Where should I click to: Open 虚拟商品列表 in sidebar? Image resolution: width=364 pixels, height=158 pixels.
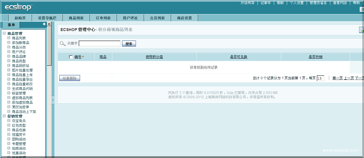(x=22, y=98)
